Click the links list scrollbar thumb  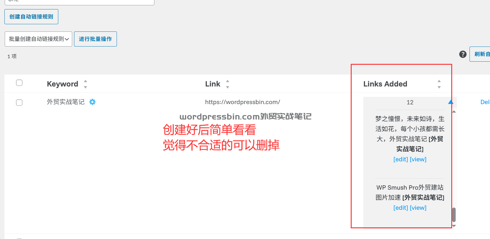[x=454, y=215]
